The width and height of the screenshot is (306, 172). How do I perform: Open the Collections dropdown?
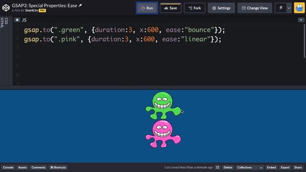coord(250,167)
